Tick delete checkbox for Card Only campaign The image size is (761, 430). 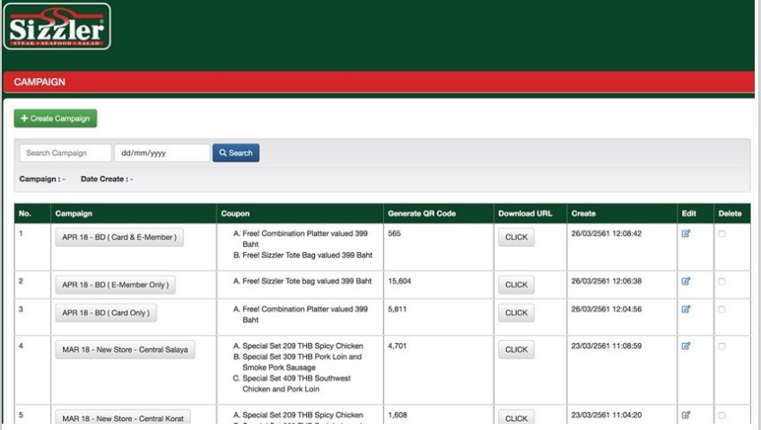tap(722, 310)
